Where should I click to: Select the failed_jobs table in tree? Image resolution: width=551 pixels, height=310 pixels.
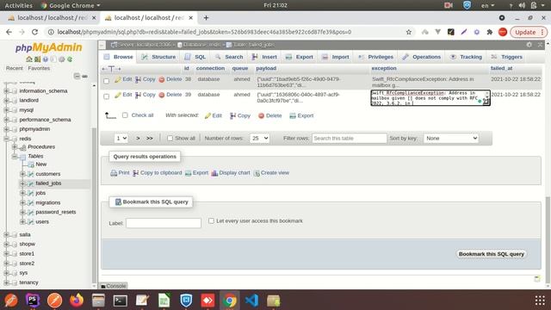pyautogui.click(x=48, y=183)
